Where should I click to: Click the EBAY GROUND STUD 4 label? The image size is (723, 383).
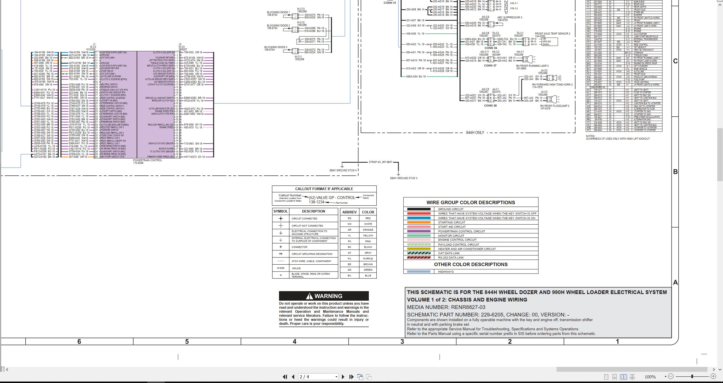(343, 170)
